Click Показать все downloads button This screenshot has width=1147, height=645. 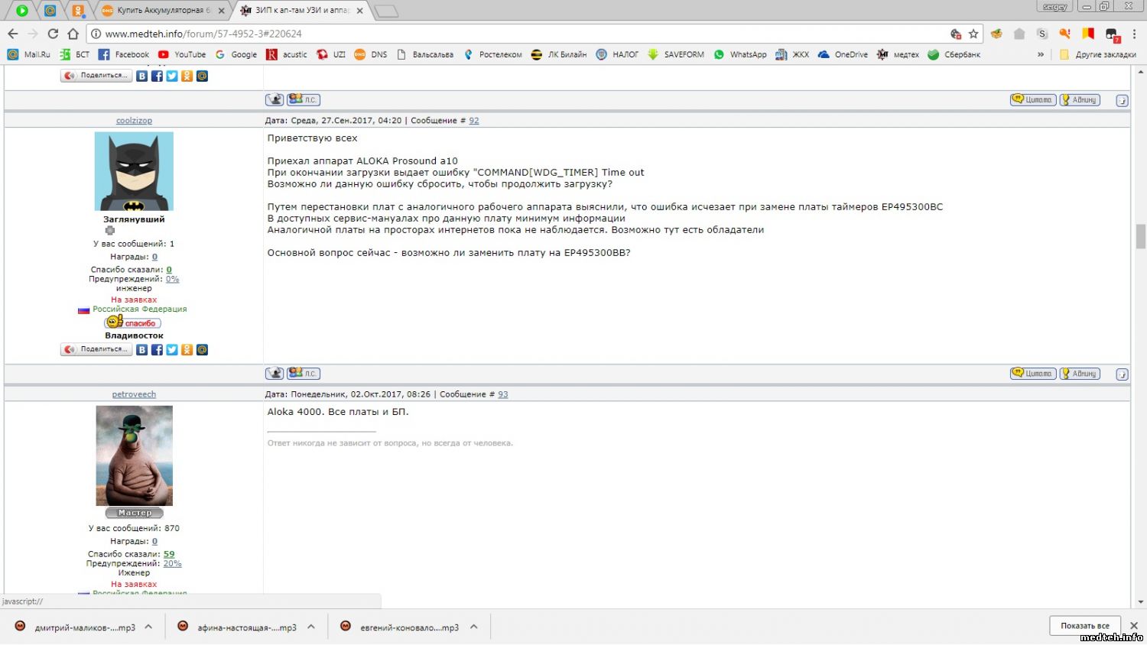point(1084,626)
